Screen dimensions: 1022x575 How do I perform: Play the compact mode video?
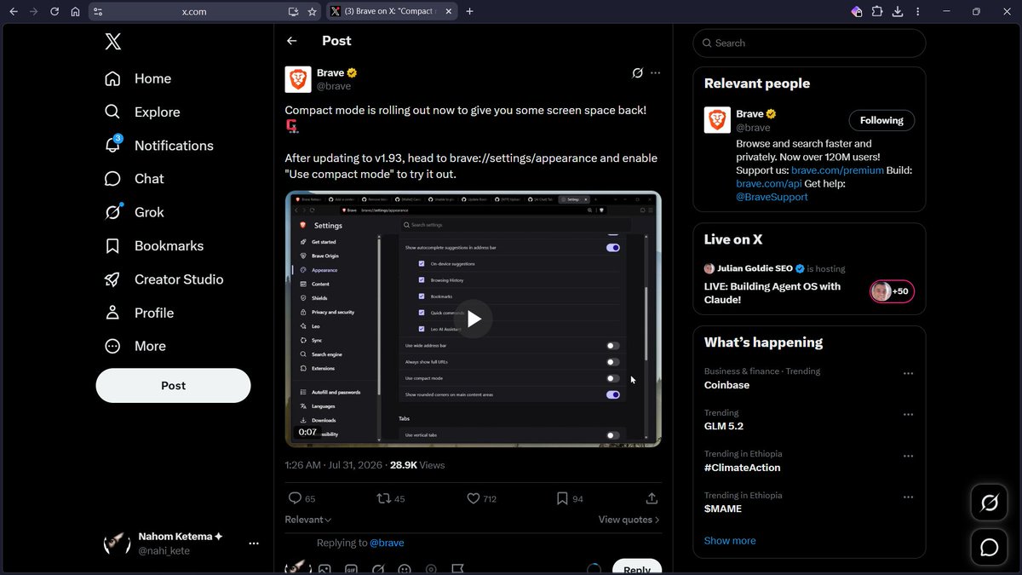click(x=474, y=319)
